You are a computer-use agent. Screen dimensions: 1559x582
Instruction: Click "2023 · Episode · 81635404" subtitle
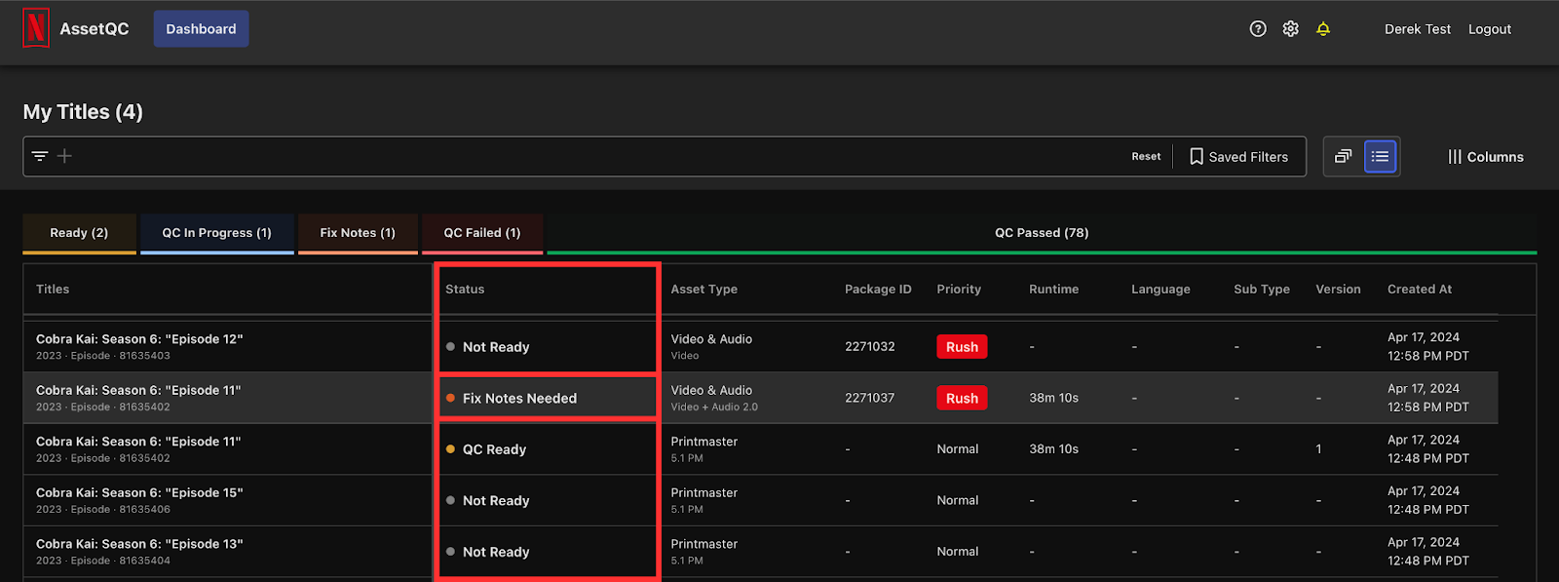(x=103, y=561)
